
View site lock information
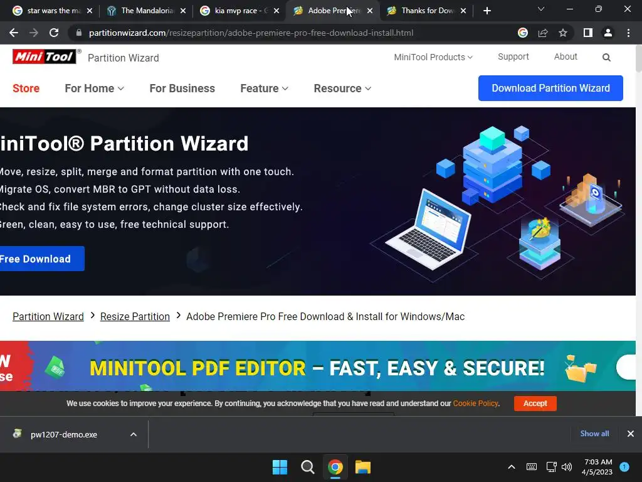79,33
